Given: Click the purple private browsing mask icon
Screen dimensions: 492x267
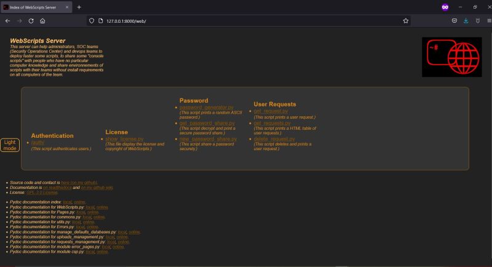Looking at the screenshot, I should pos(445,7).
